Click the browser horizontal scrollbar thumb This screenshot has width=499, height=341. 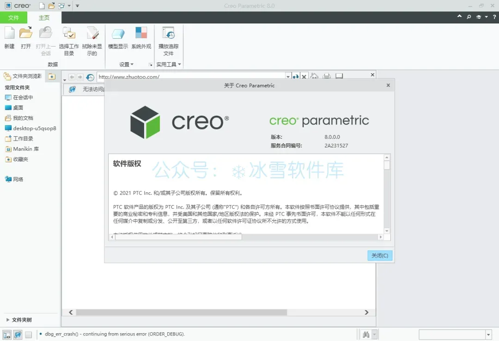[182, 312]
